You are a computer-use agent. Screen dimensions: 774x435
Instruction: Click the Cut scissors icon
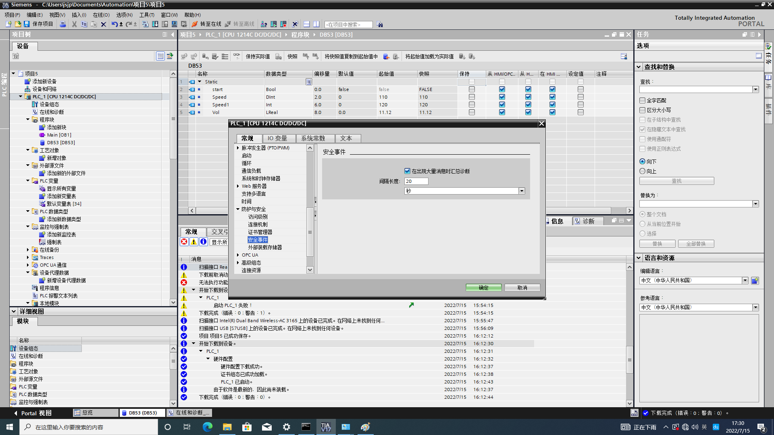(74, 24)
